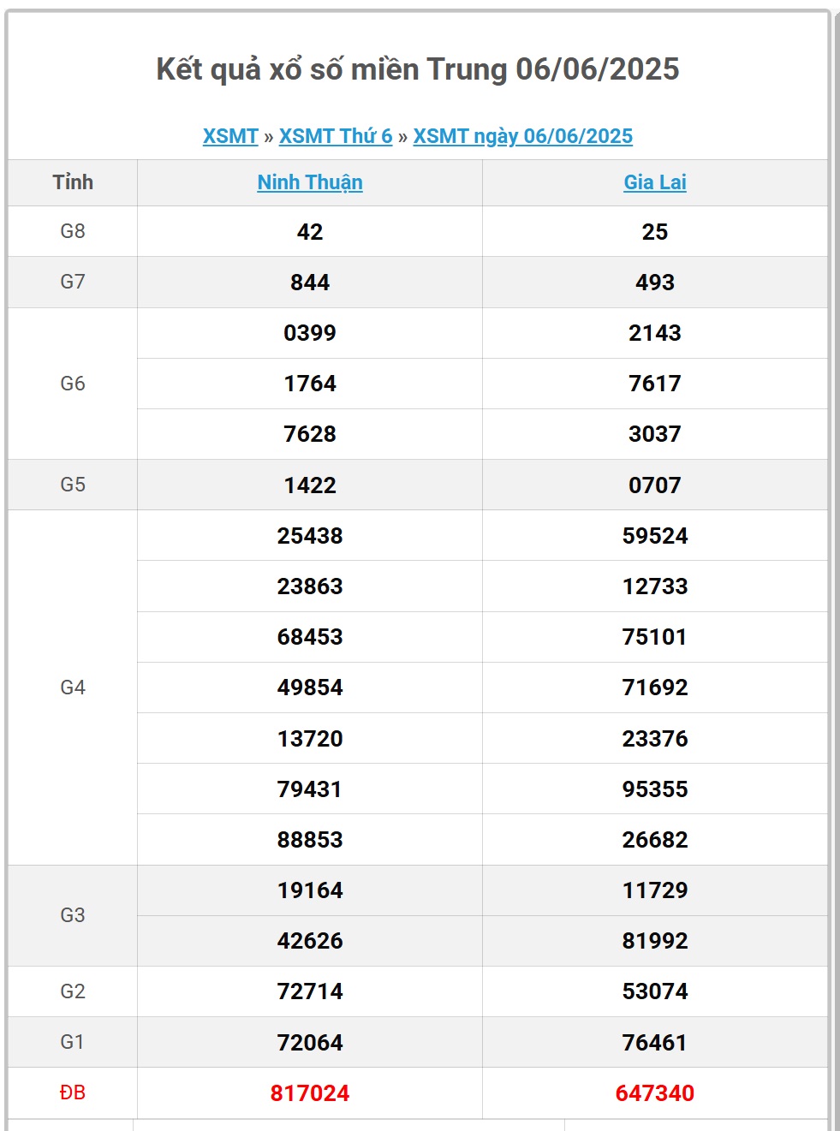Click Gia Lai G5 number 0707
840x1131 pixels.
655,485
